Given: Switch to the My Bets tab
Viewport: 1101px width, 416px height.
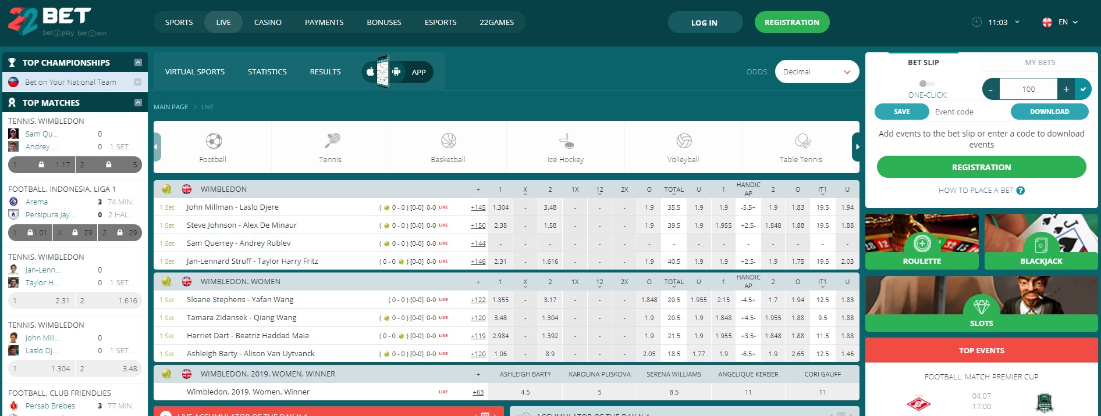Looking at the screenshot, I should pyautogui.click(x=1040, y=62).
